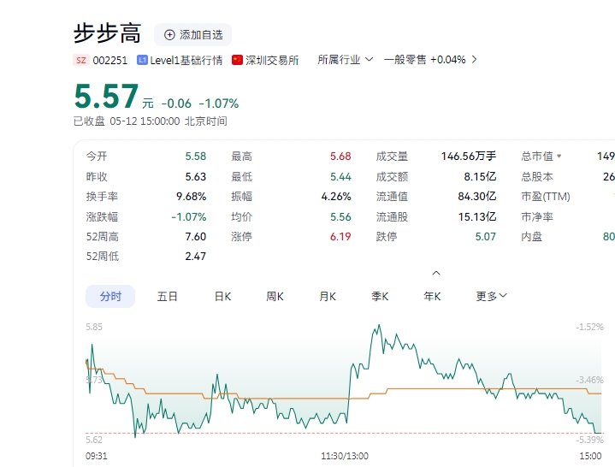
Task: Click the current price 5.57
Action: tap(106, 97)
